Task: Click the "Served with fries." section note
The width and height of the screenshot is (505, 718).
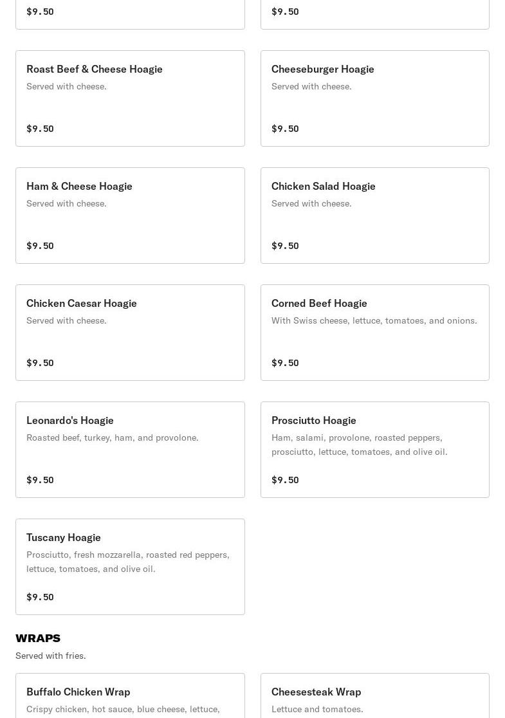Action: (51, 656)
